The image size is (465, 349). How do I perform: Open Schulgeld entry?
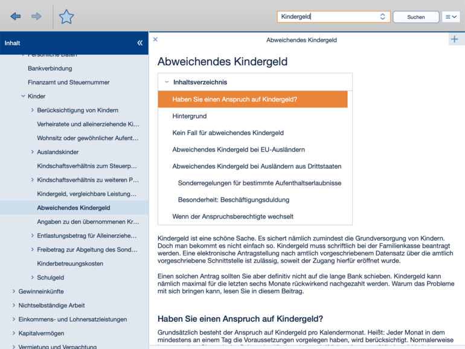(50, 278)
